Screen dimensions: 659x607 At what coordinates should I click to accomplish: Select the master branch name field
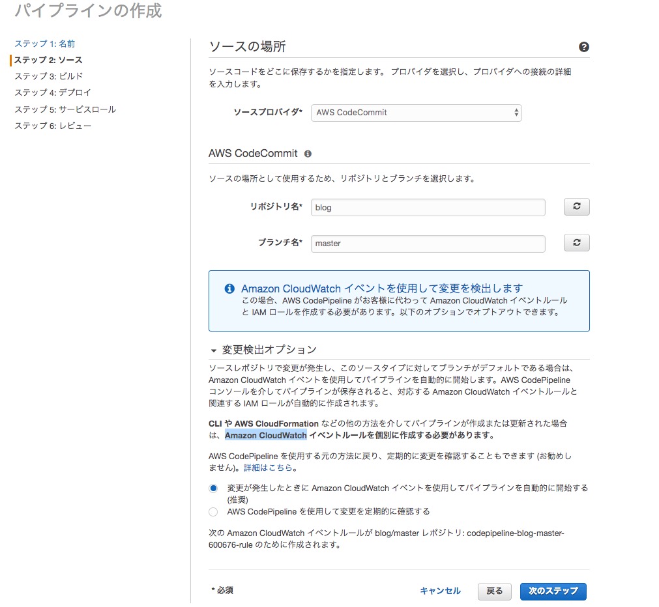pos(428,243)
